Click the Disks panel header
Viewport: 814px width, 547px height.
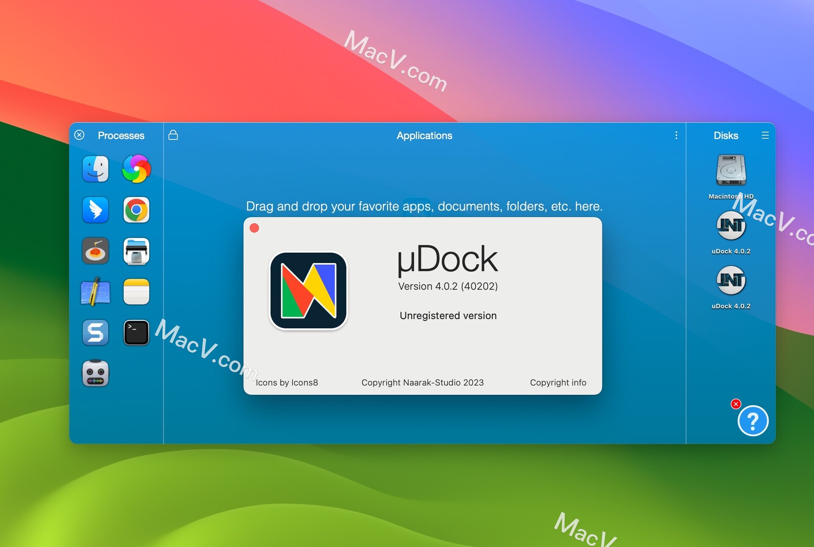[726, 136]
